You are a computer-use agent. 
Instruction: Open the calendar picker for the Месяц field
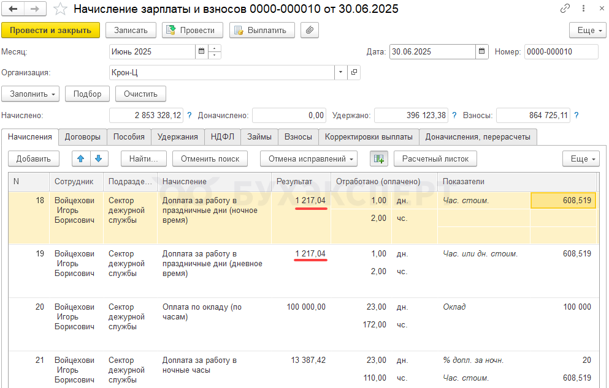[201, 51]
